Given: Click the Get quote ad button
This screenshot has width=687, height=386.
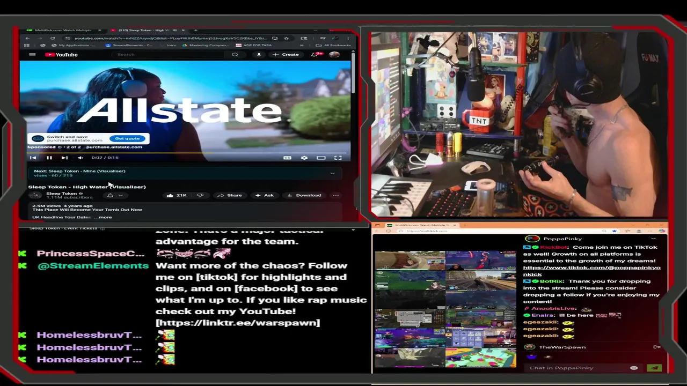Looking at the screenshot, I should 127,138.
